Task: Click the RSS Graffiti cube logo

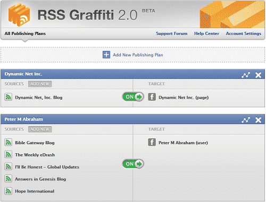Action: pos(19,14)
